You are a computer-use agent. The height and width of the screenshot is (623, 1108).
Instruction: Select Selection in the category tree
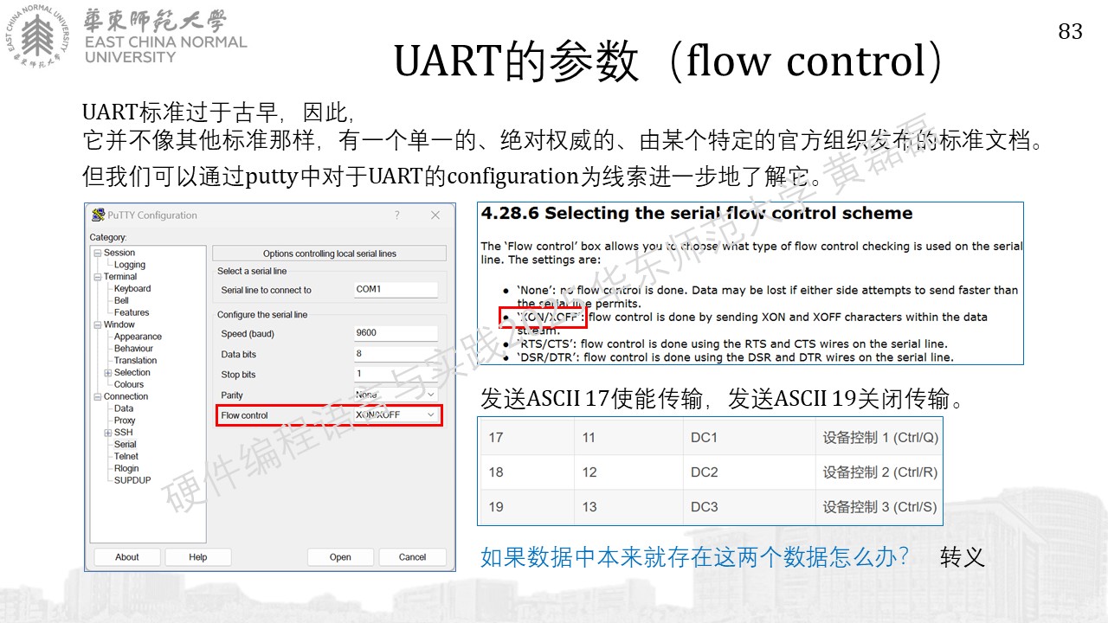click(x=132, y=373)
